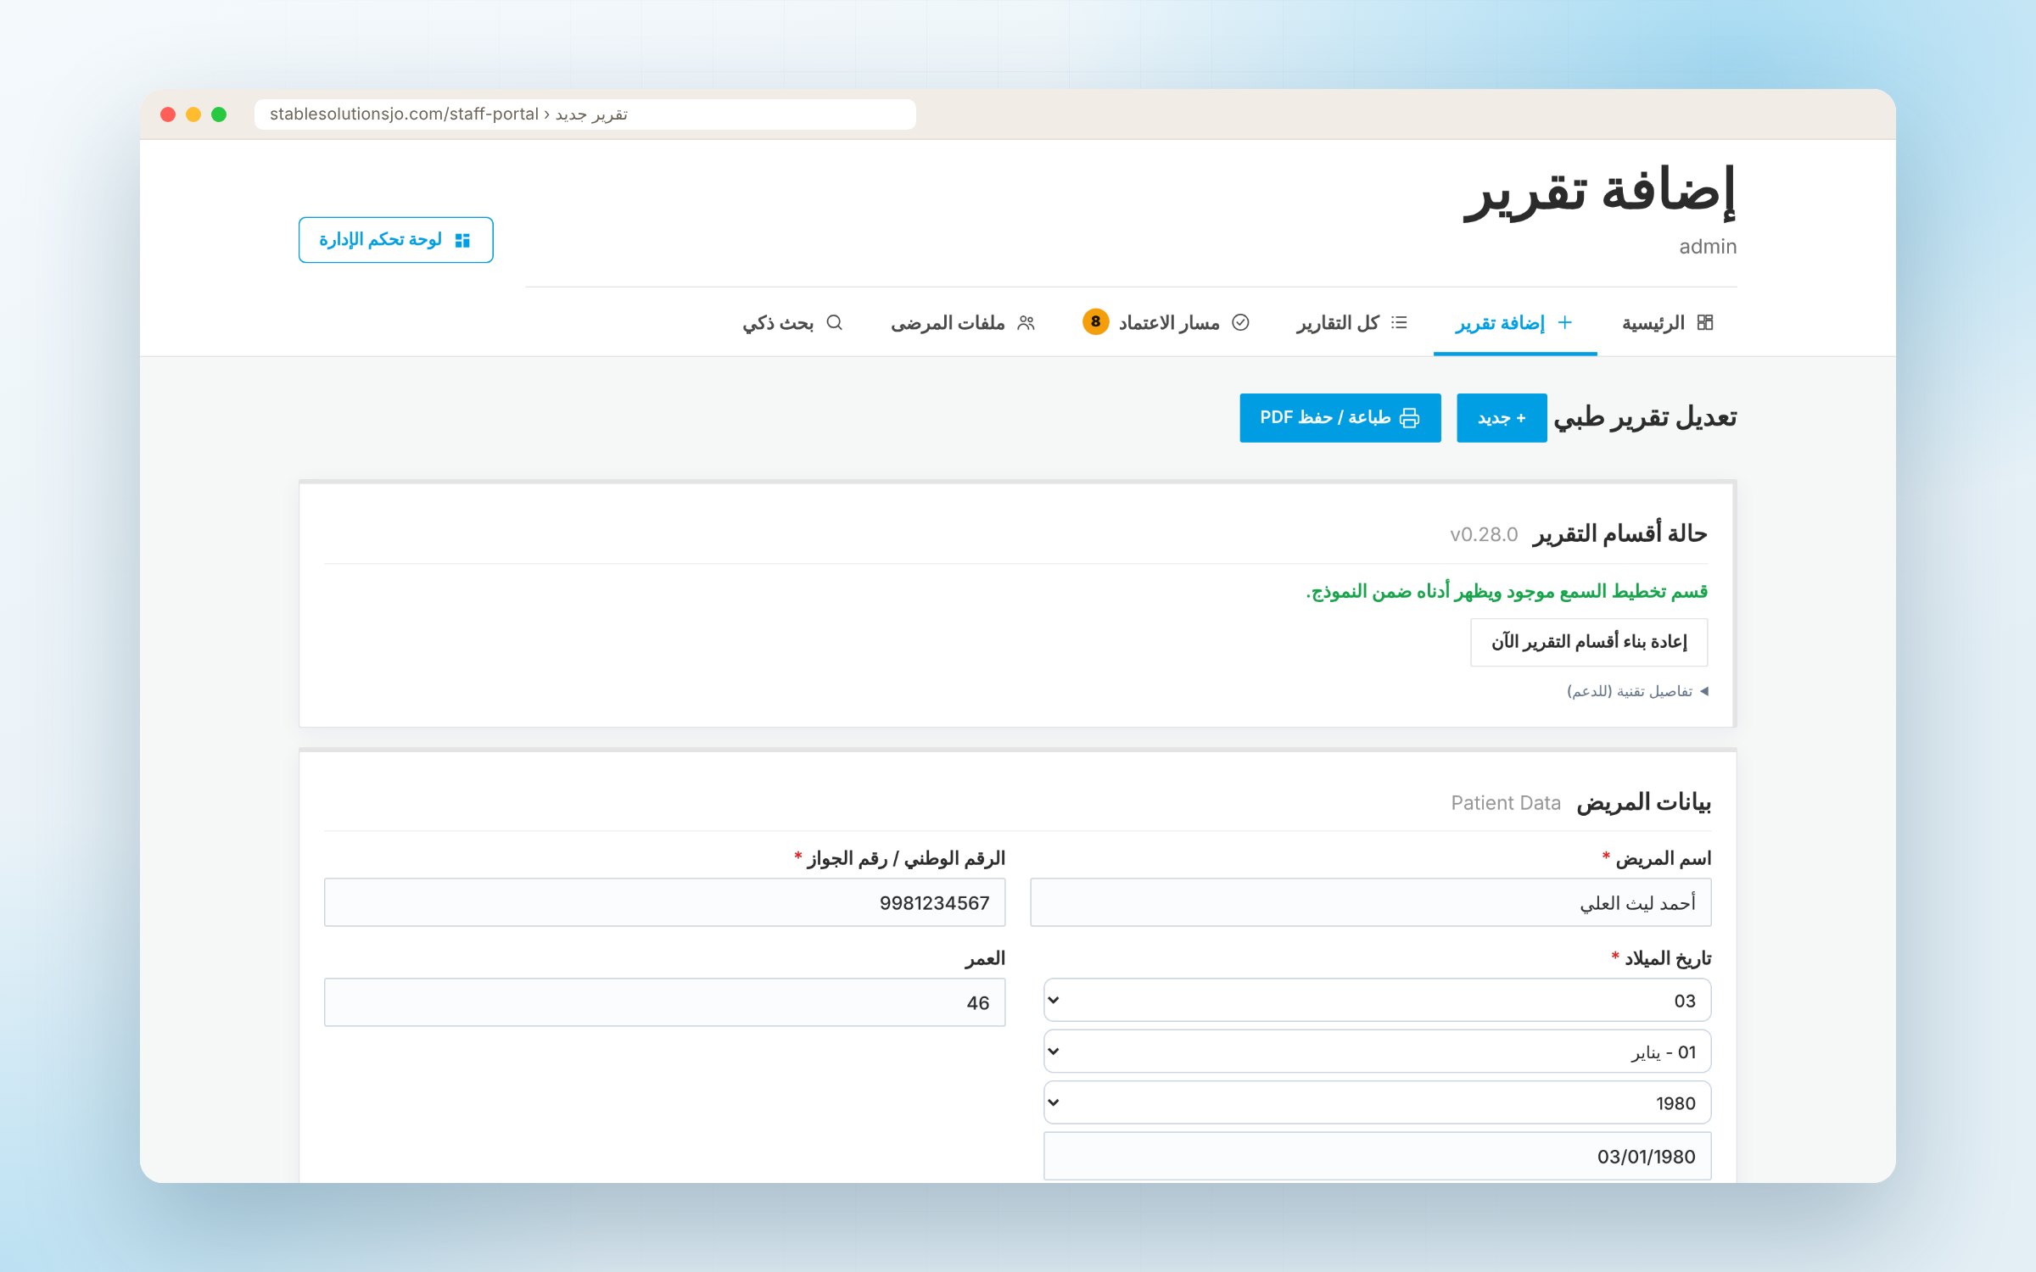Open the day dropdown showing 03
The image size is (2036, 1272).
click(x=1378, y=1001)
